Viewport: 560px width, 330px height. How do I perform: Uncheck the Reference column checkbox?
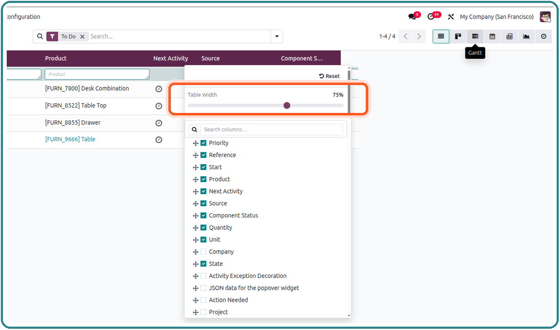point(203,155)
